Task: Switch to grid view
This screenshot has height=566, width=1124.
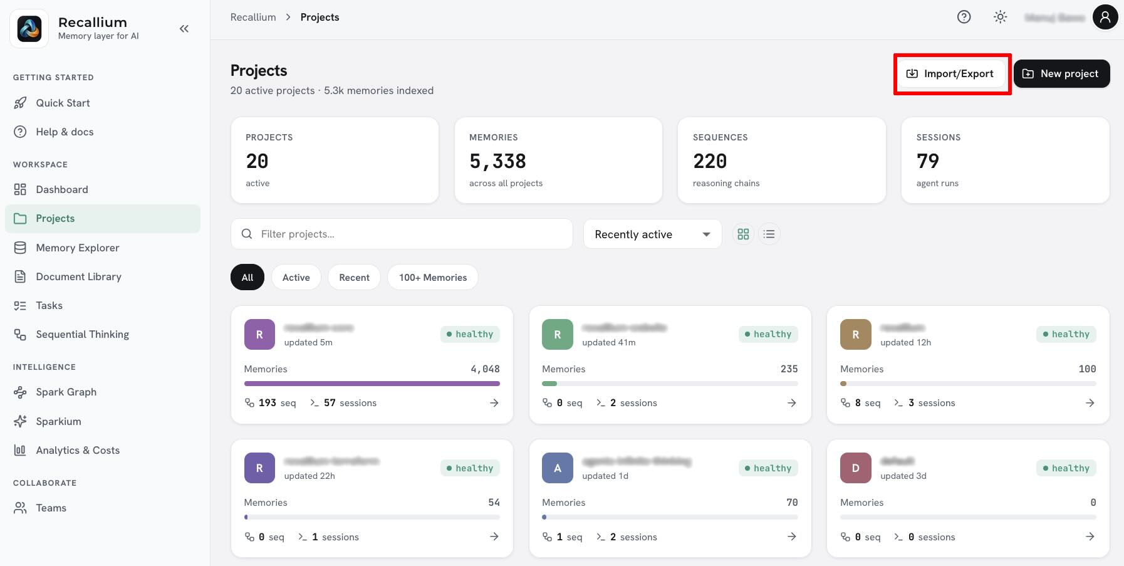Action: point(743,234)
